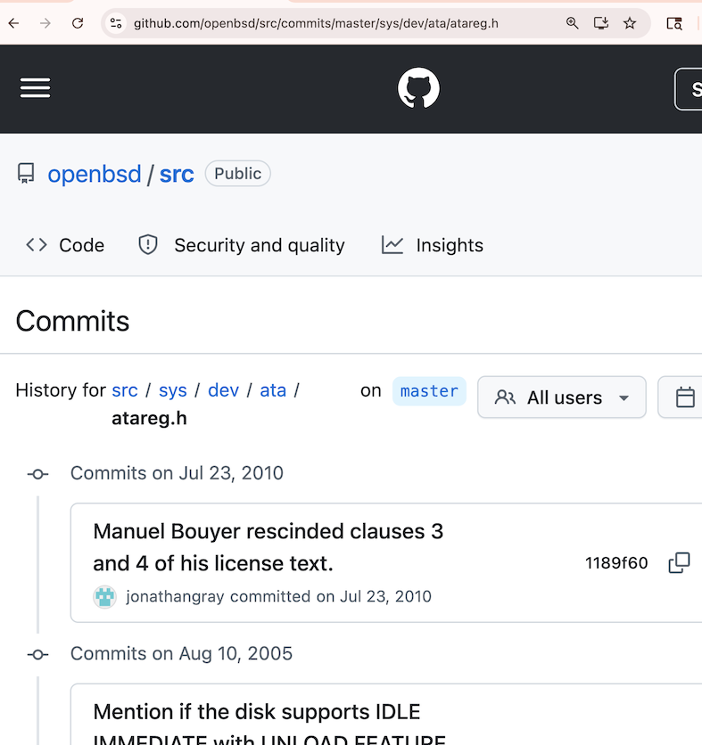The image size is (702, 745).
Task: Open commit 'Mention if the disk supports IDLE'
Action: coord(269,725)
